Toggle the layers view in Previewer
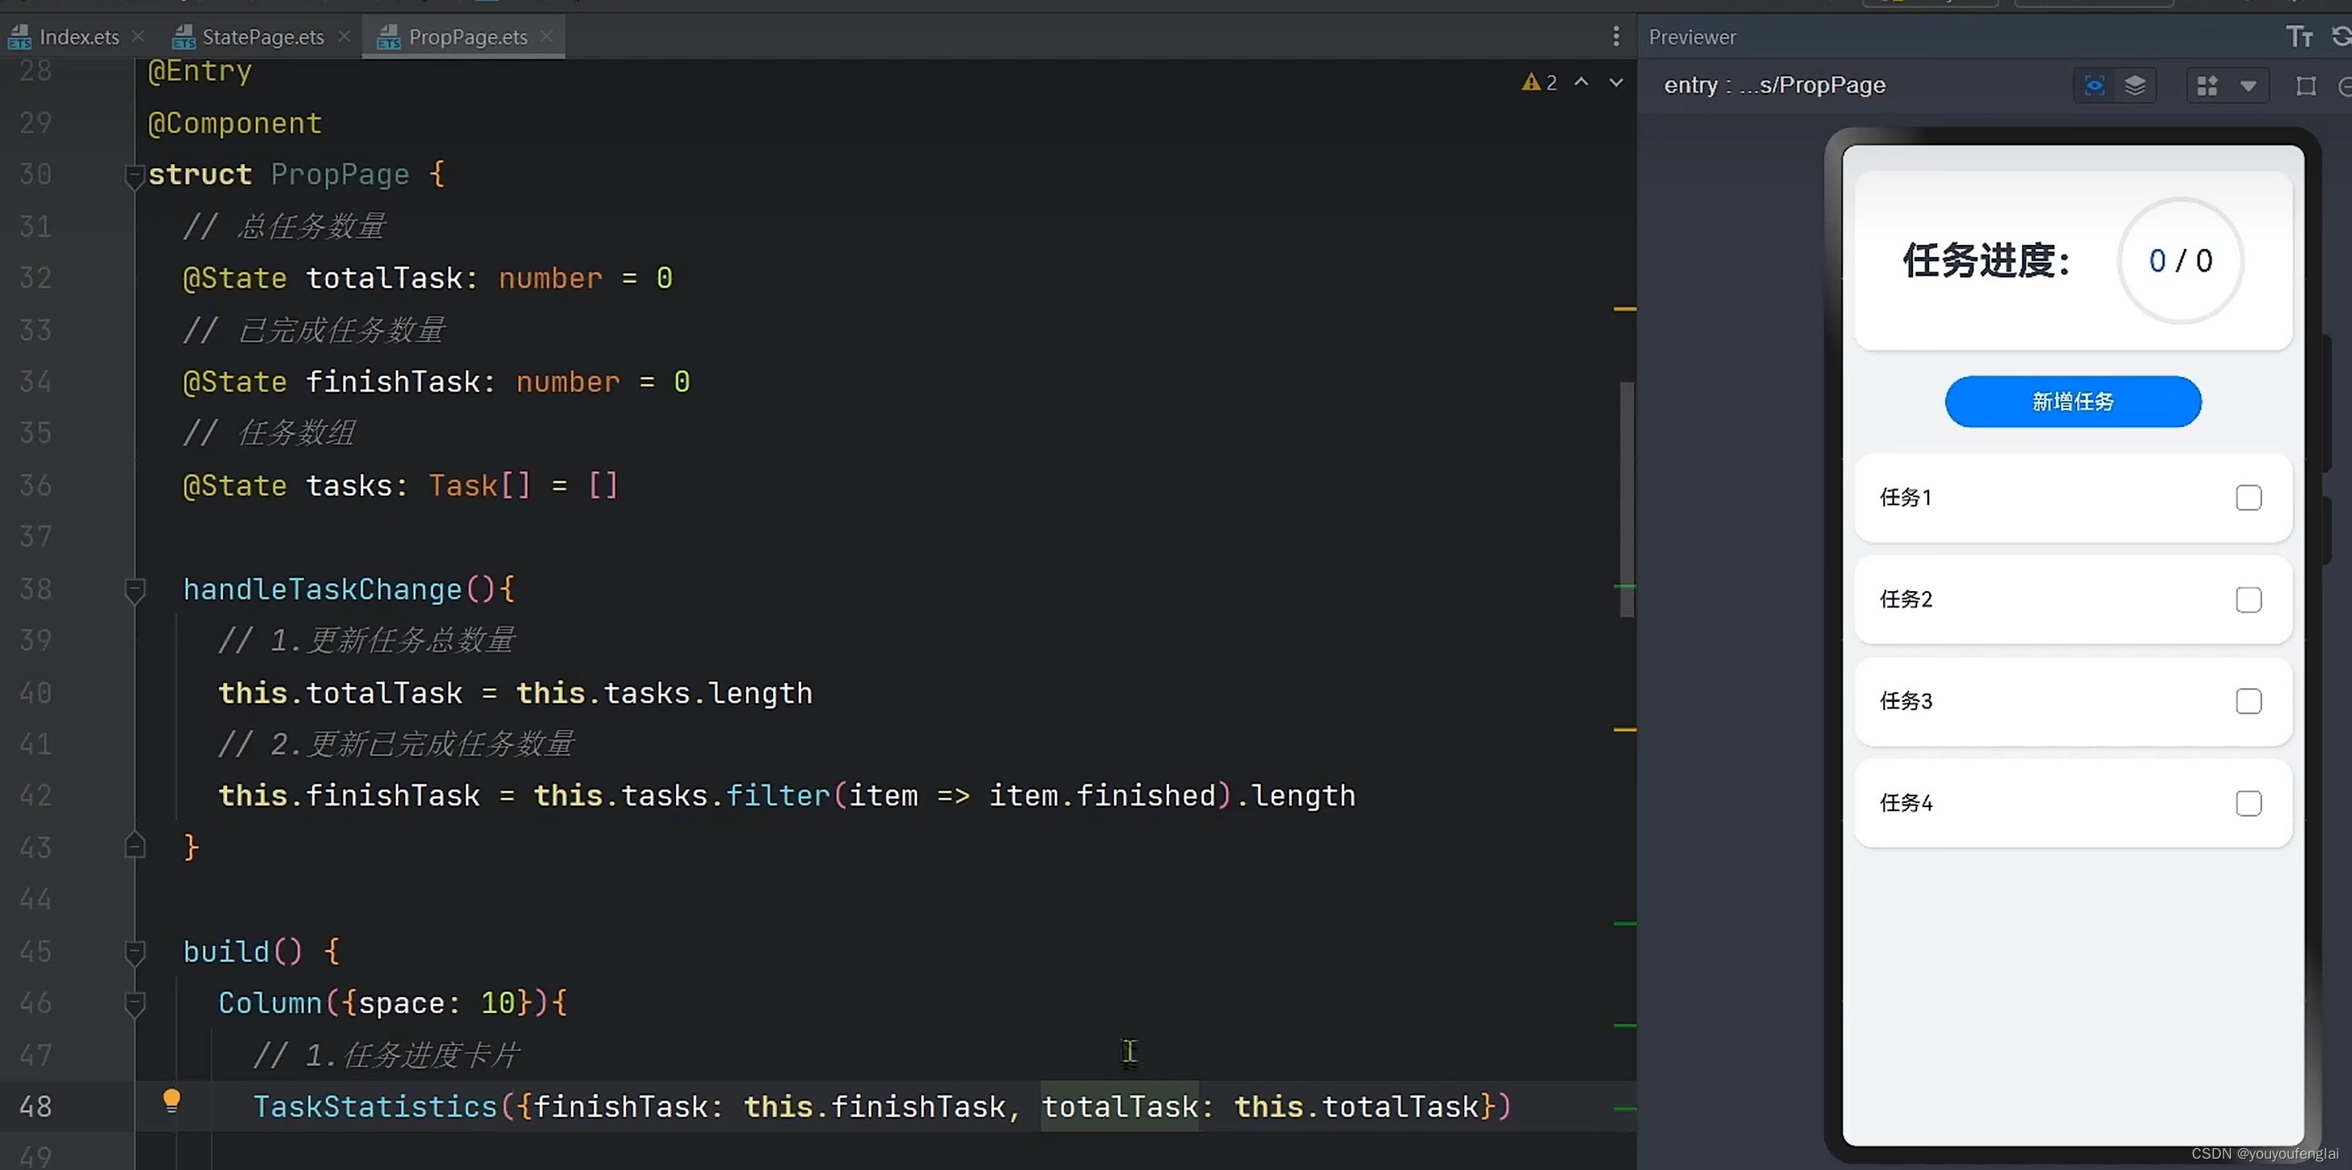Viewport: 2352px width, 1170px height. (x=2135, y=86)
